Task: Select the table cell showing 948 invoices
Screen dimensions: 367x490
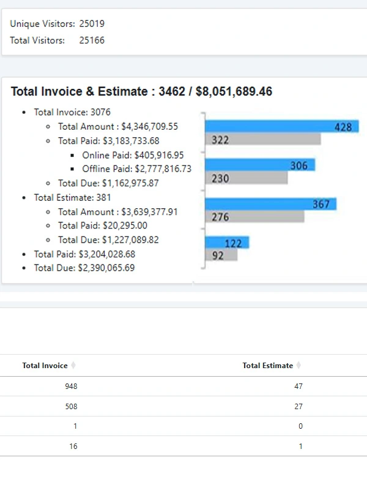Action: click(x=71, y=386)
